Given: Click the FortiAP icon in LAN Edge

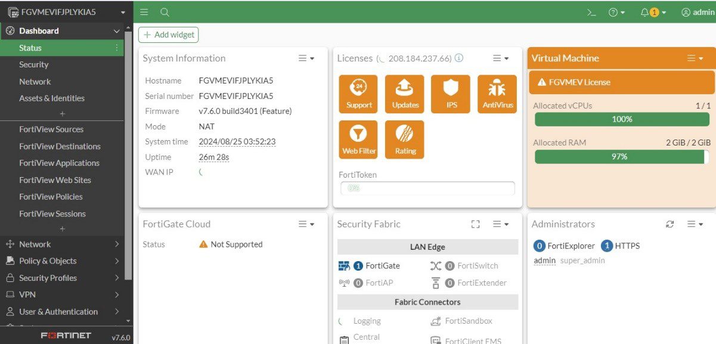Looking at the screenshot, I should (x=344, y=283).
